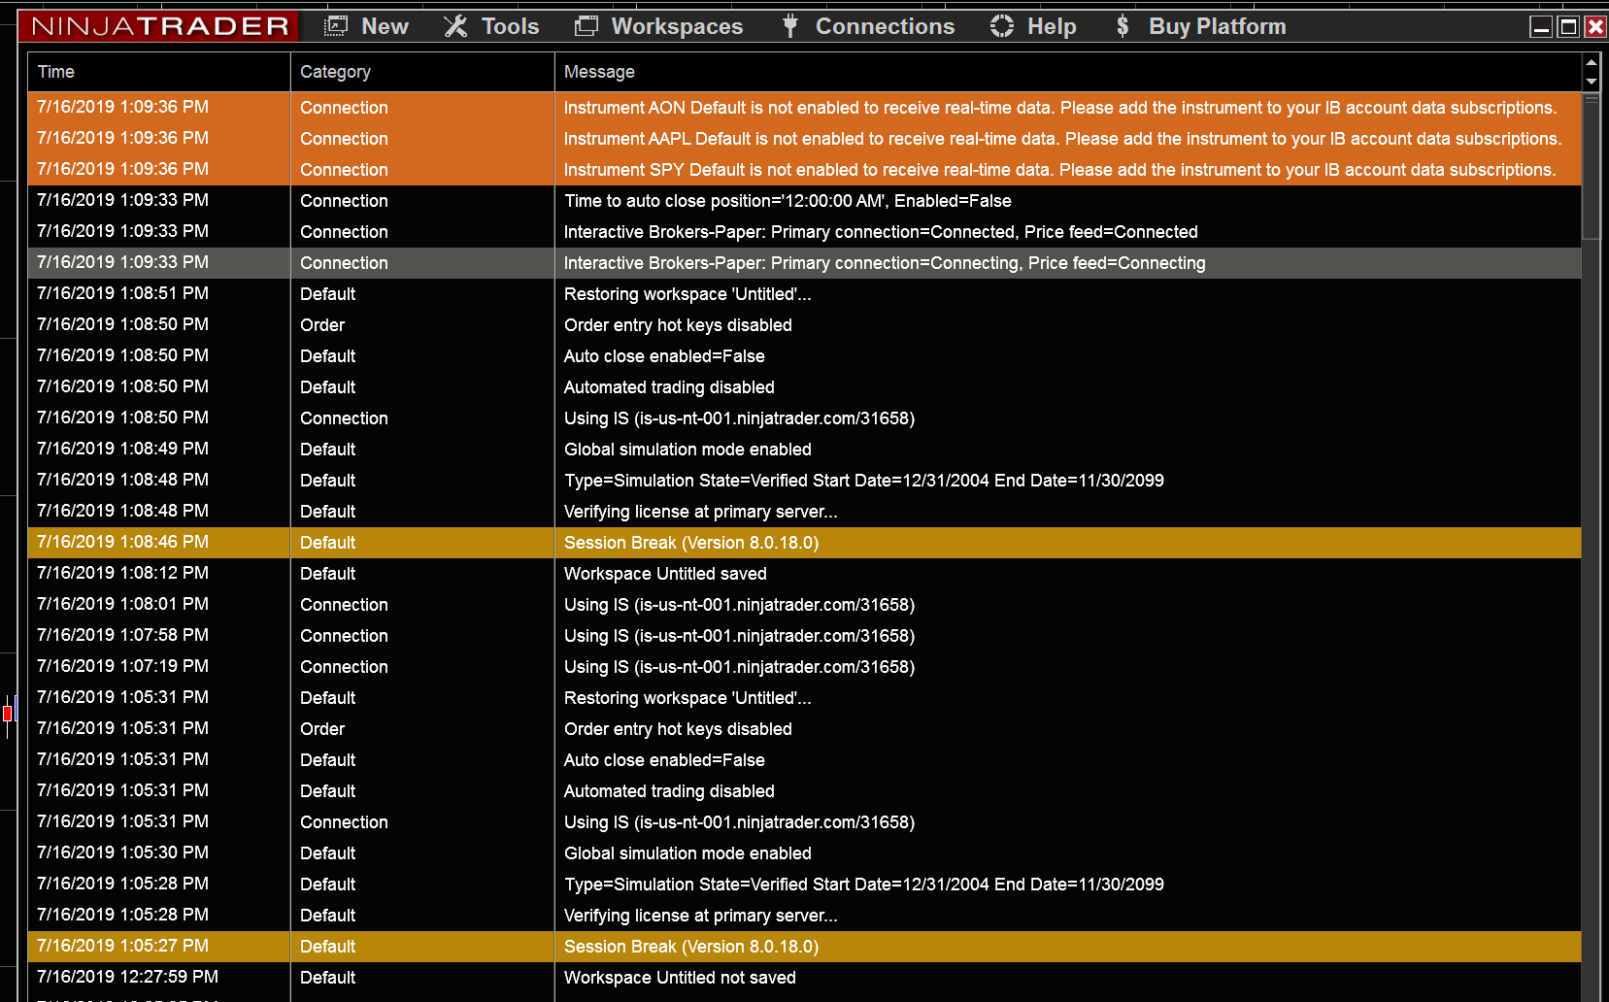Click 'Verifying license at primary server' at 1:08:48 PM
The height and width of the screenshot is (1002, 1609).
700,512
